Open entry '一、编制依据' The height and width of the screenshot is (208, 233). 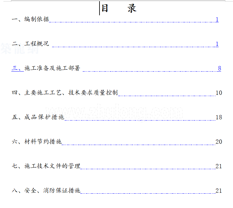click(x=30, y=19)
